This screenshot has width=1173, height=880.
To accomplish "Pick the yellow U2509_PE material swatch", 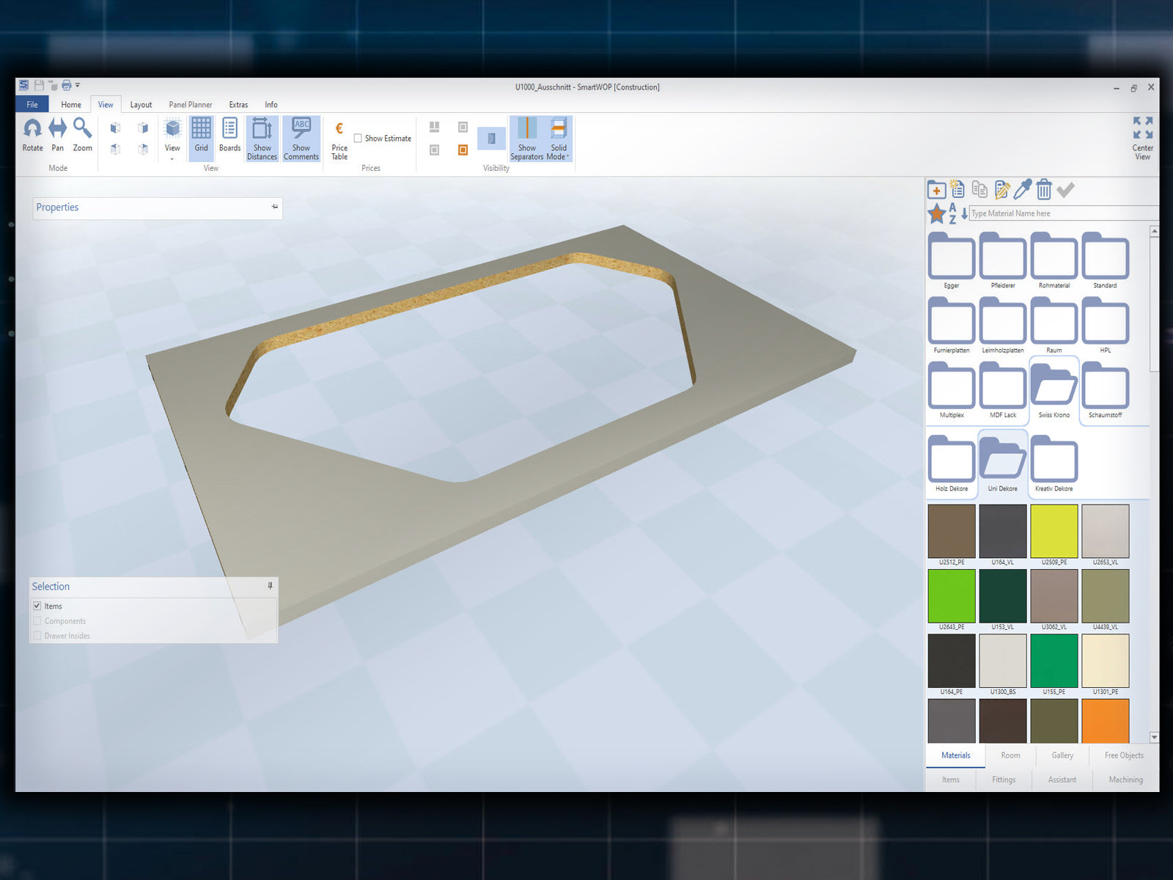I will coord(1054,531).
